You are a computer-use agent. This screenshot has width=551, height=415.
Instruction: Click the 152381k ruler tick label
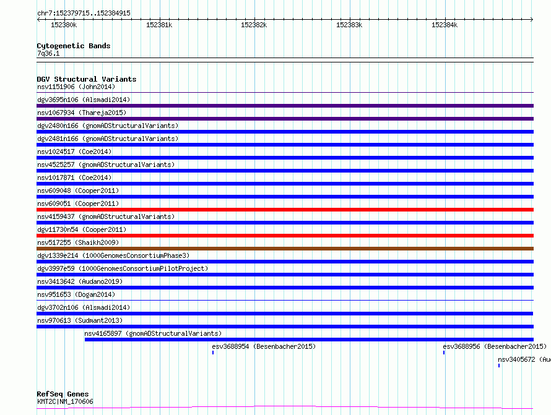pos(159,25)
